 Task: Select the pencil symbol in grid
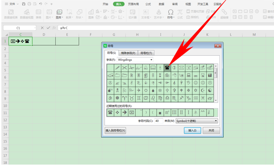pos(117,68)
